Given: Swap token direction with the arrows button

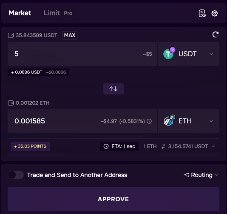Looking at the screenshot, I should [113, 89].
